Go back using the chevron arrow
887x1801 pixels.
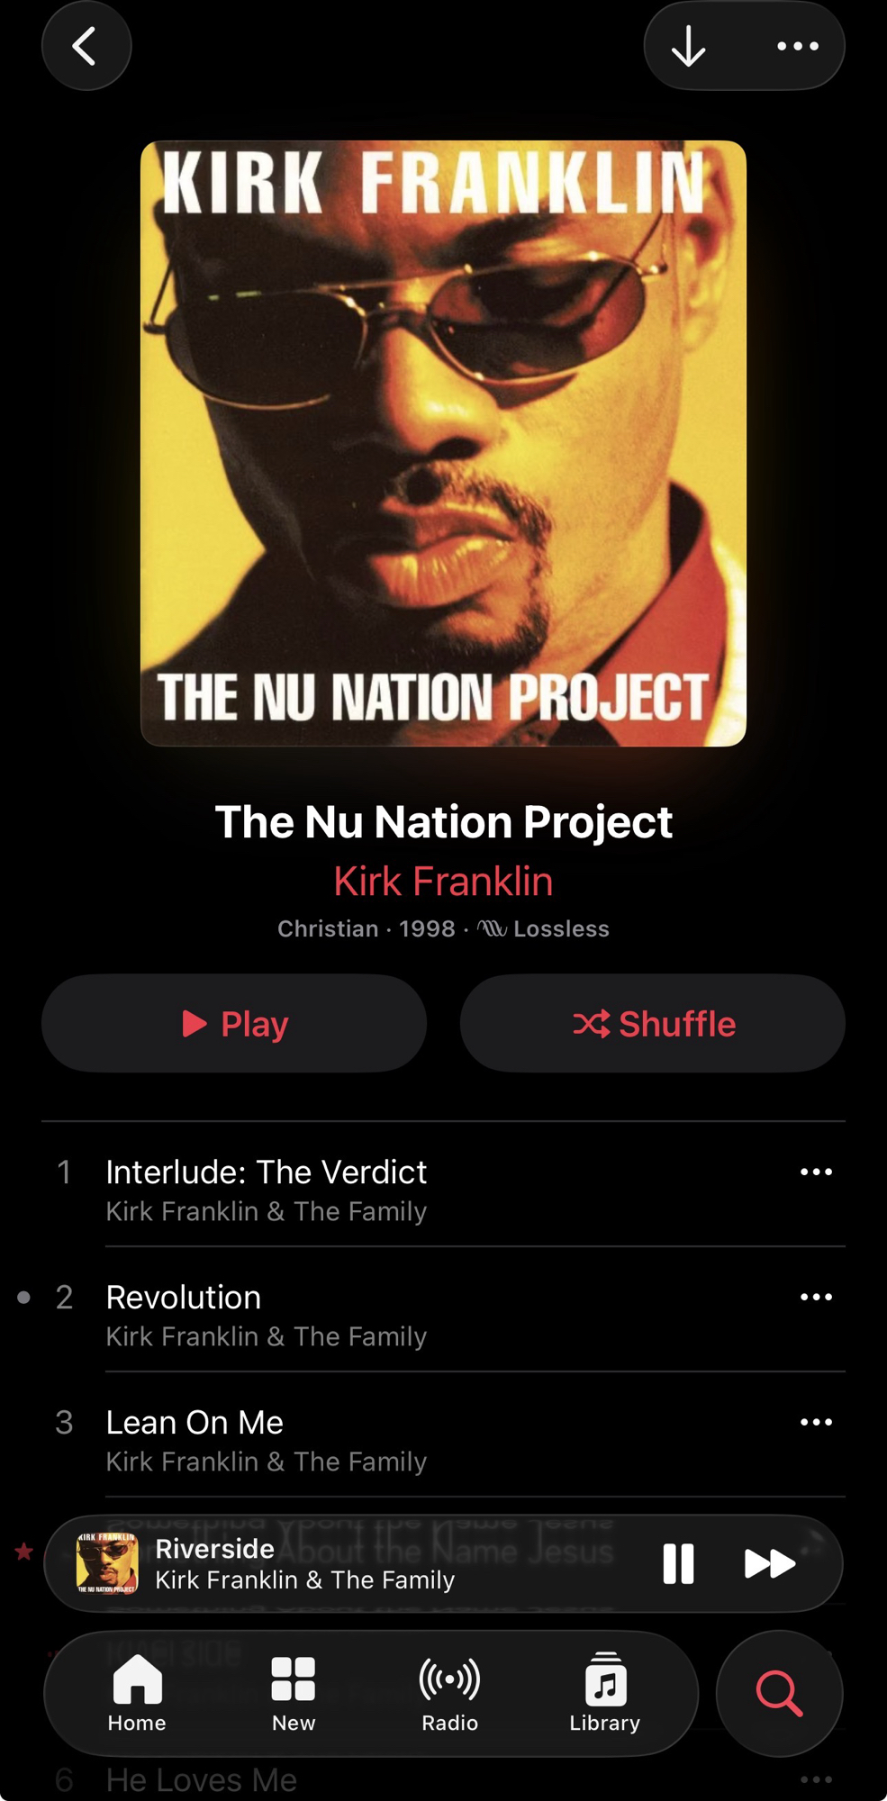pos(86,46)
